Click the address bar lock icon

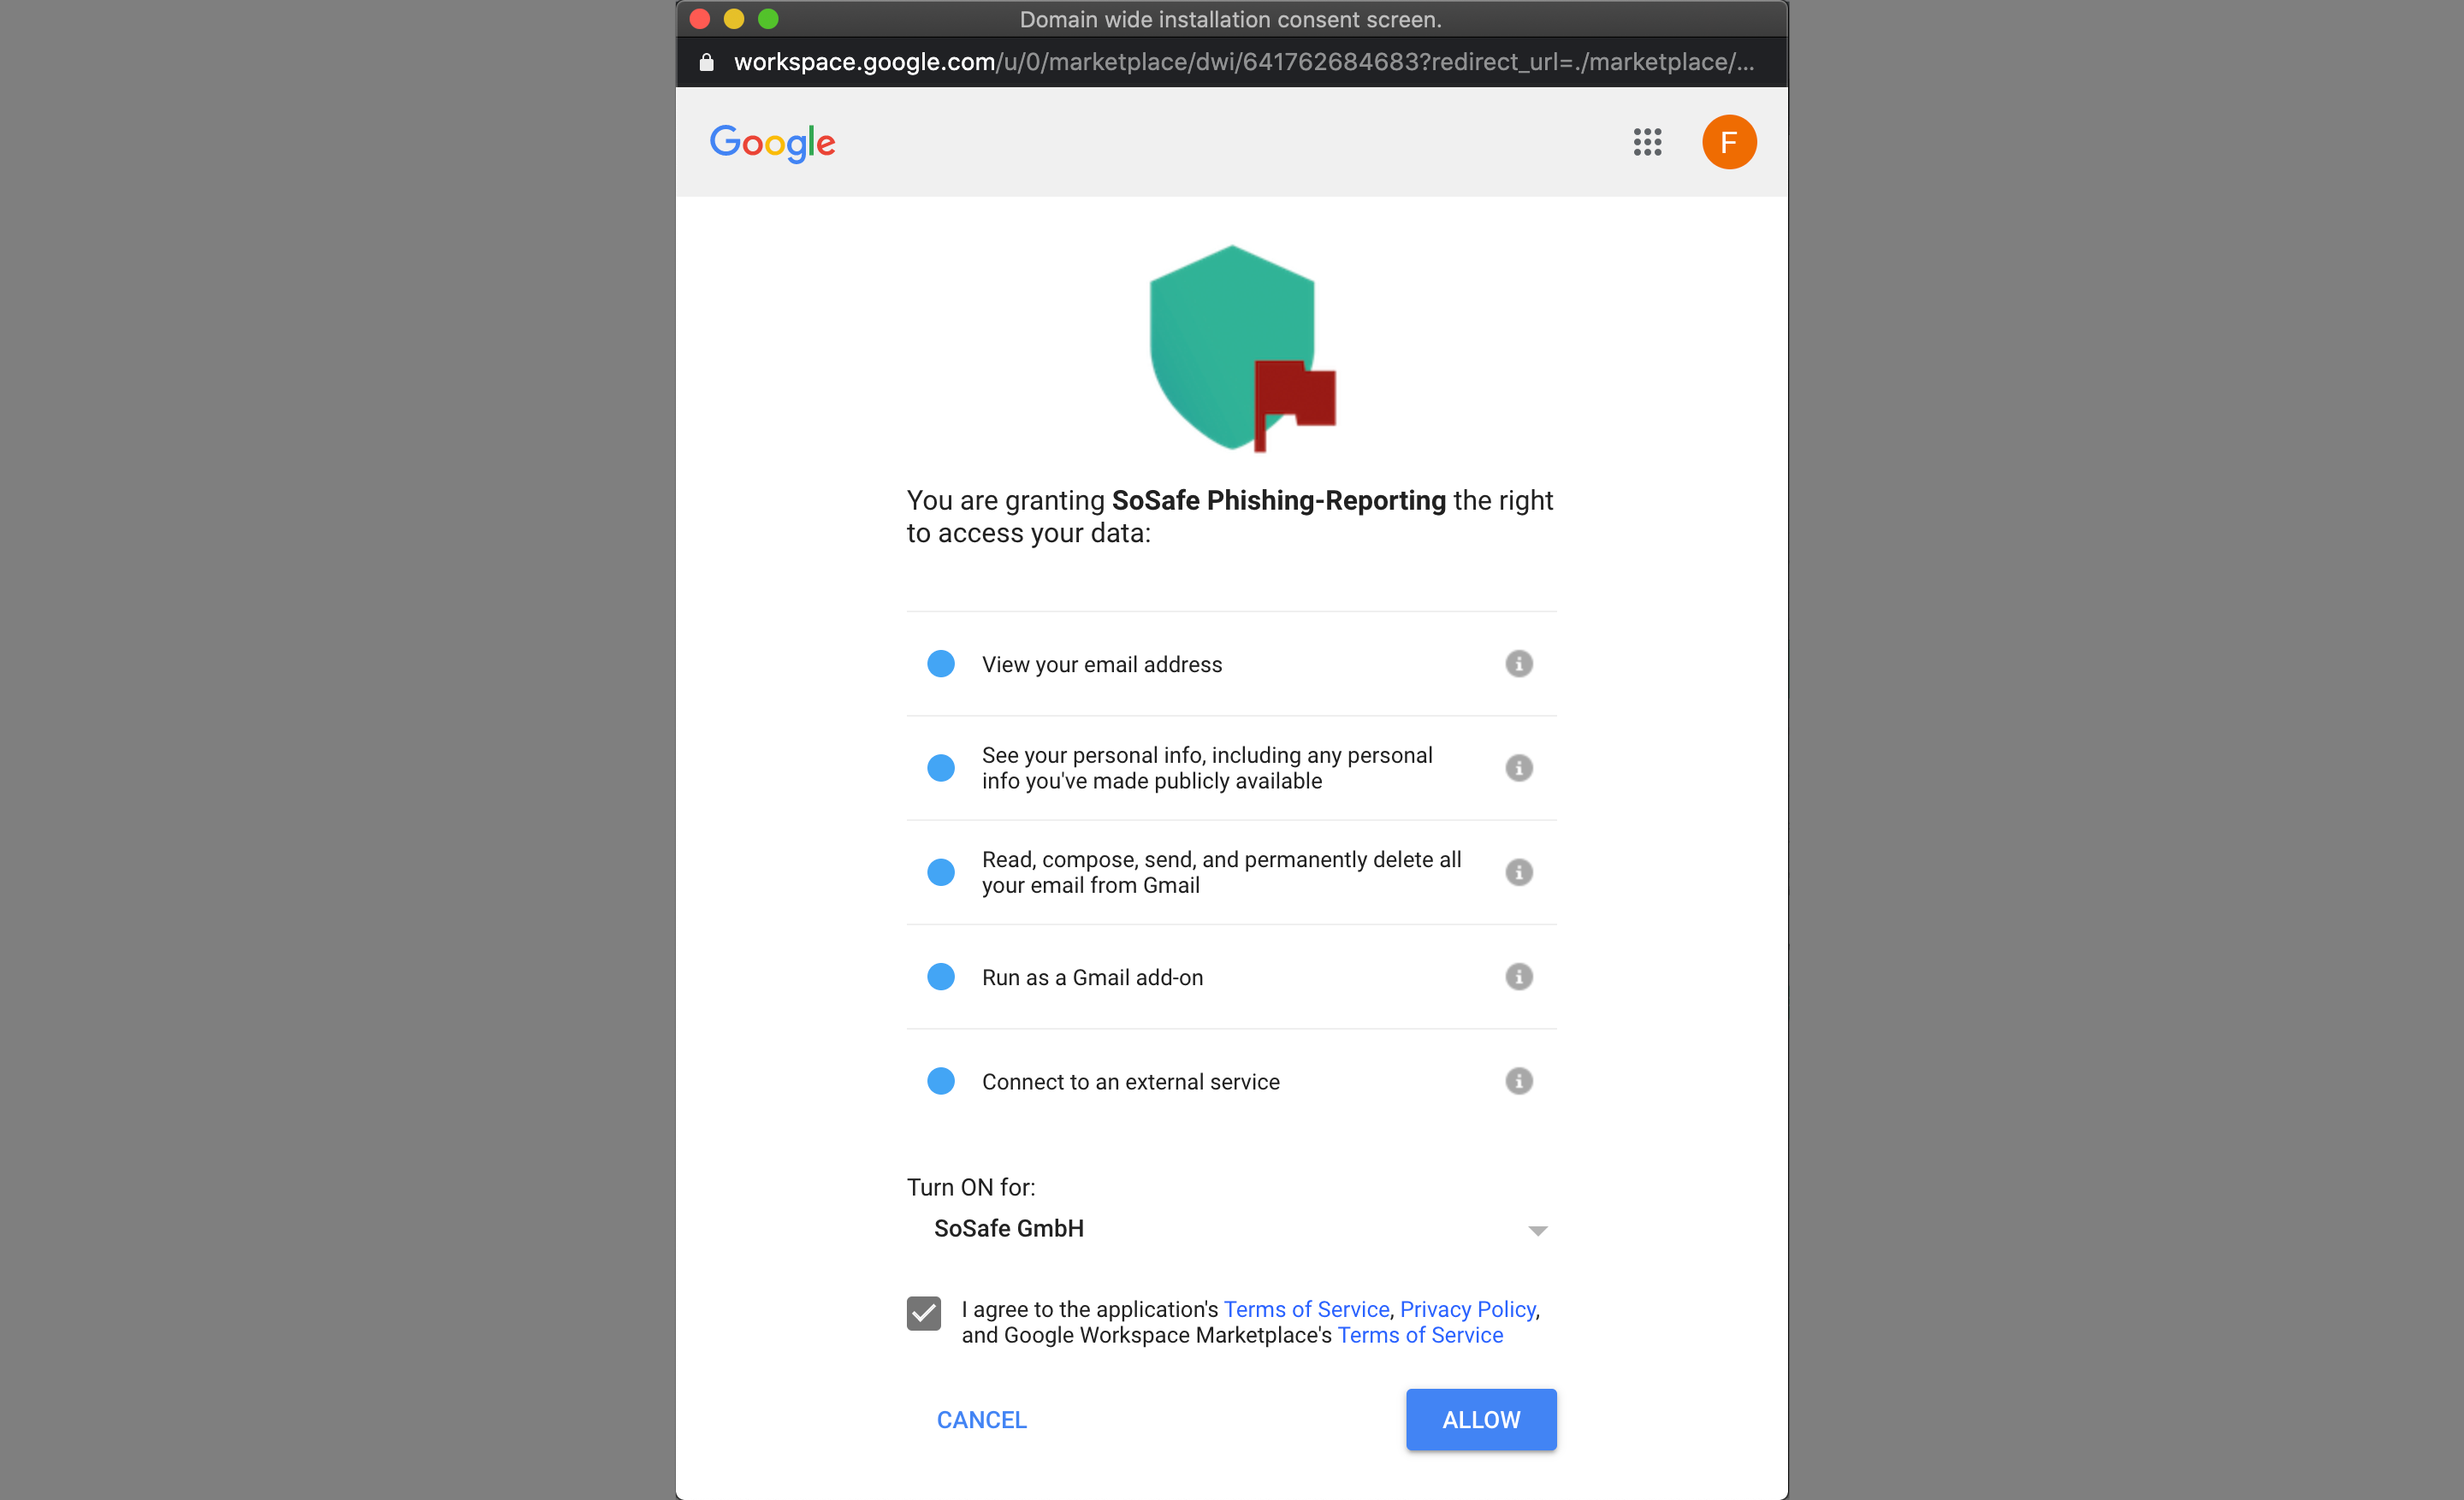point(706,62)
